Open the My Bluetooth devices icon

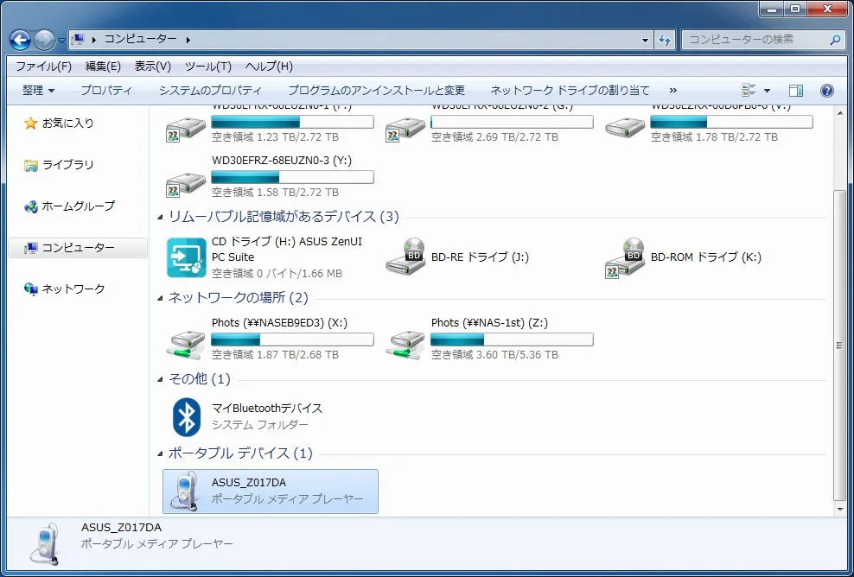(x=186, y=416)
